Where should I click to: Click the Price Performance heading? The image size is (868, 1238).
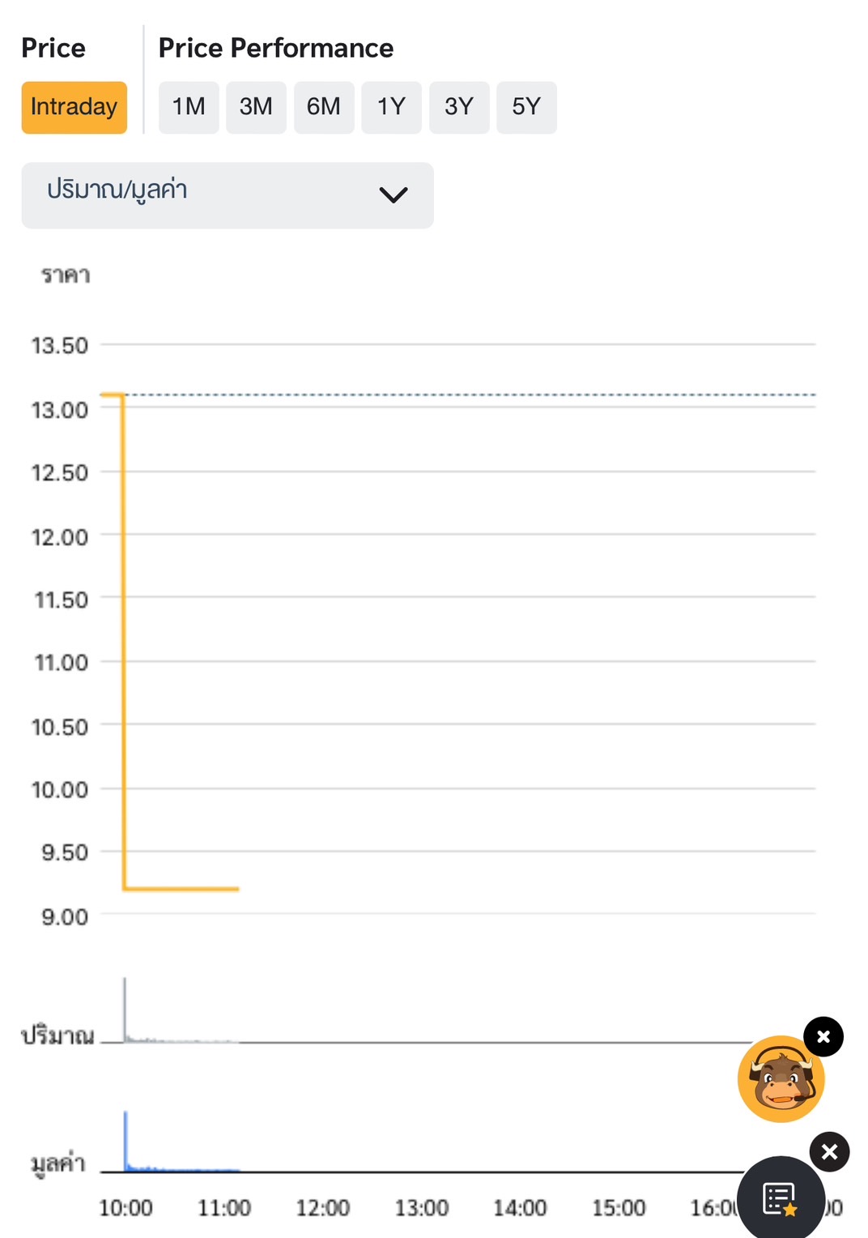(276, 48)
